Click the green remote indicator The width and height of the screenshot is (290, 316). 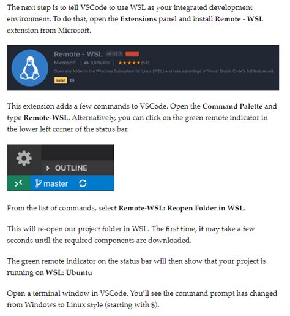point(19,183)
